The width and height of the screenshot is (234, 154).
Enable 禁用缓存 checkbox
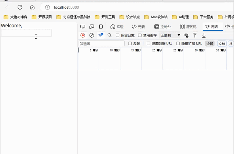point(140,35)
